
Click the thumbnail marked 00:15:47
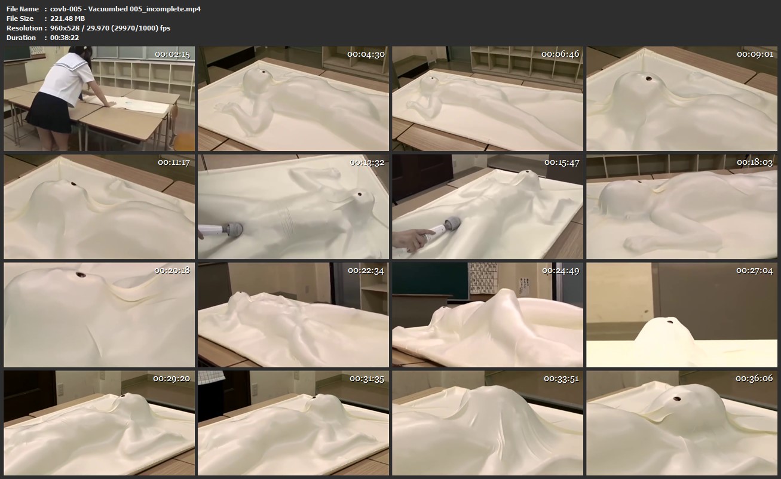488,207
